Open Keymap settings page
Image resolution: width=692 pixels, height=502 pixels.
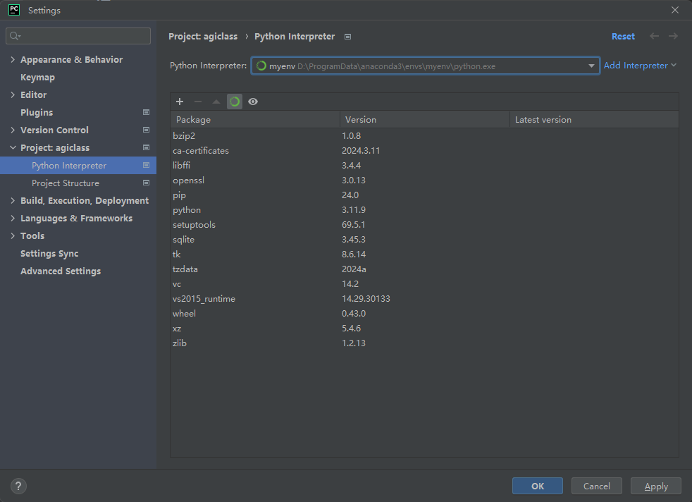tap(37, 78)
